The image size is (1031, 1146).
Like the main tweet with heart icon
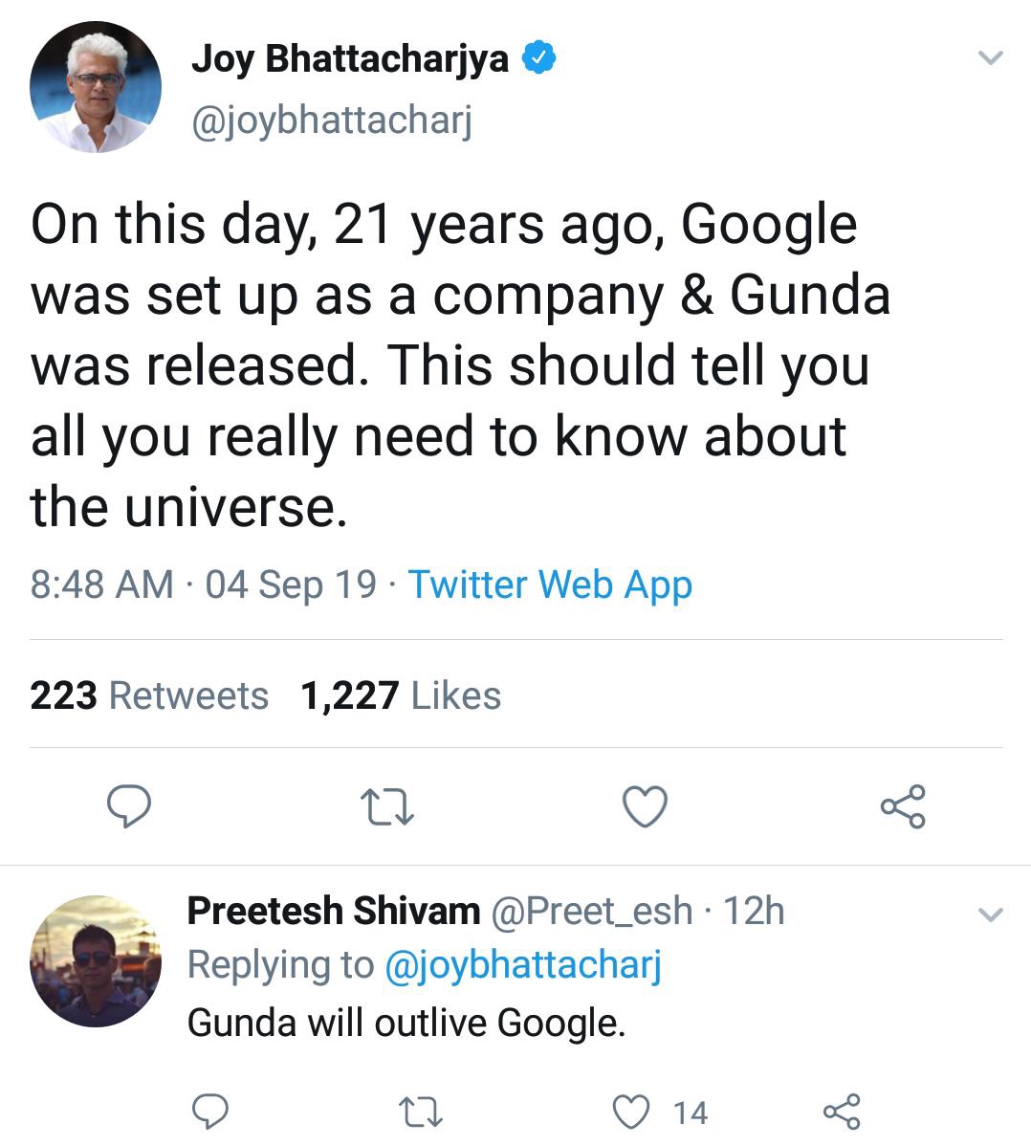[x=645, y=806]
